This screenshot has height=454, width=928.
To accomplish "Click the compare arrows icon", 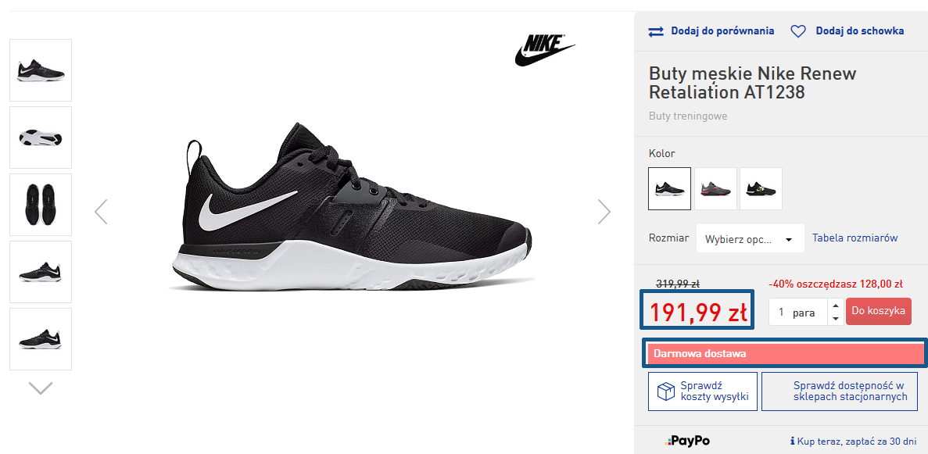I will [x=656, y=31].
